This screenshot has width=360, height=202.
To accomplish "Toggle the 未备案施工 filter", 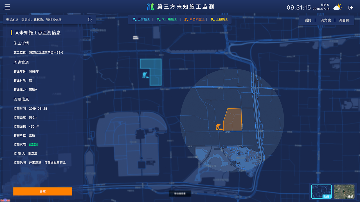I will 194,19.
